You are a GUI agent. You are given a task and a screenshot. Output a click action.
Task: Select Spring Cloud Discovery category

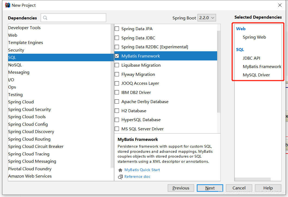tap(60, 132)
